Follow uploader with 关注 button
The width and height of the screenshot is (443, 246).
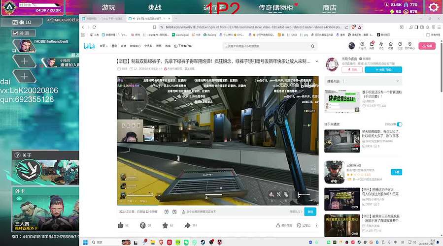click(x=383, y=70)
